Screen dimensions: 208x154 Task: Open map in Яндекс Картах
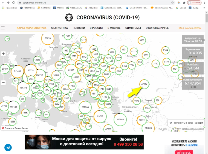(x=15, y=128)
